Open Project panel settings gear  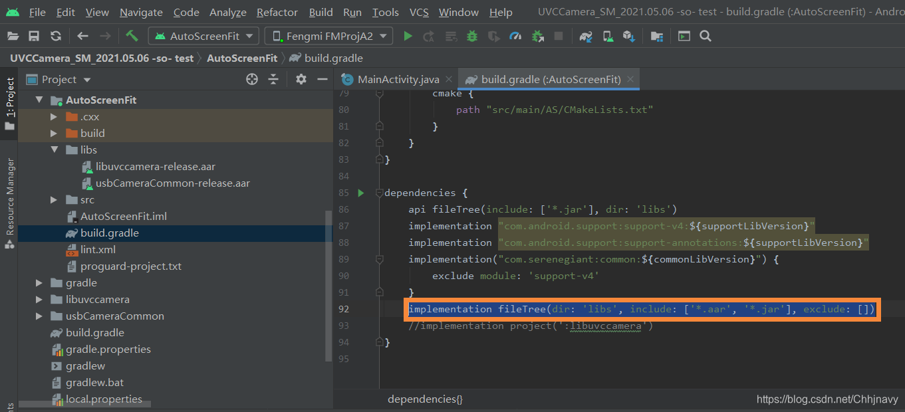pos(301,78)
